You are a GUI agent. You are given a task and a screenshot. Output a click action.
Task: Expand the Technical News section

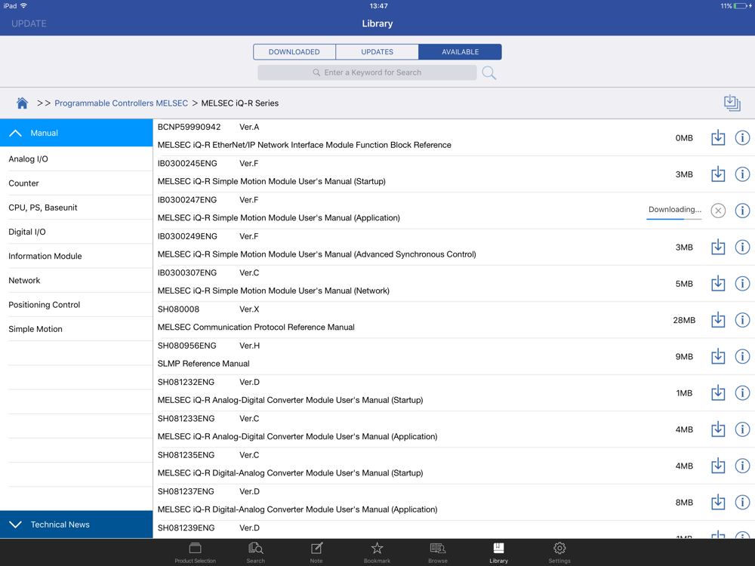pyautogui.click(x=76, y=524)
